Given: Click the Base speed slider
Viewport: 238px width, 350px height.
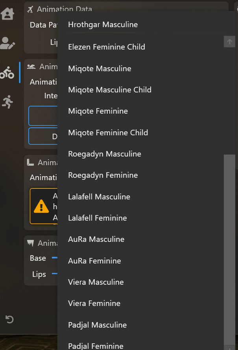Looking at the screenshot, I should pos(55,258).
